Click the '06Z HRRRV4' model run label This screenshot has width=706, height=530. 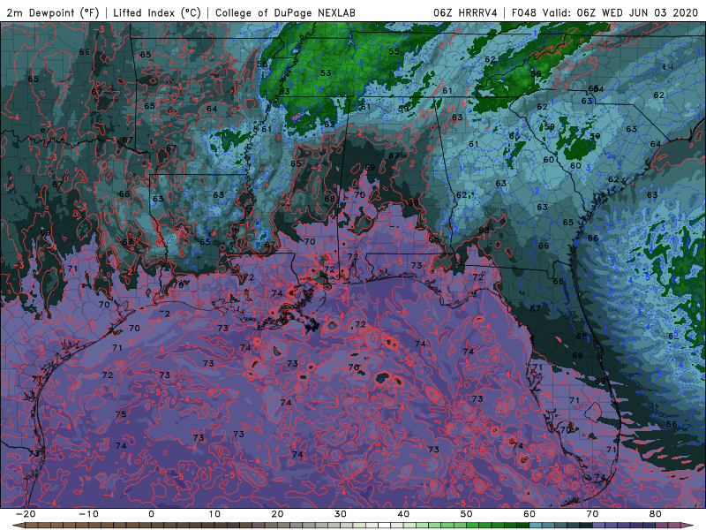click(465, 12)
